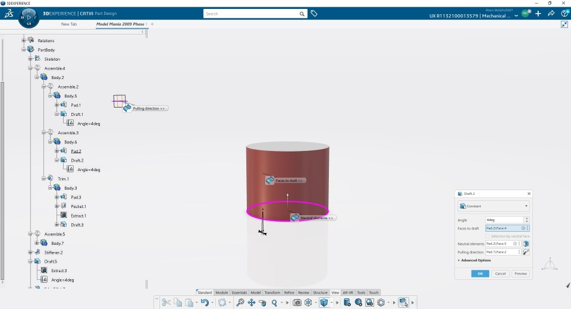
Task: Open the Essentials toolbar tab
Action: tap(239, 292)
